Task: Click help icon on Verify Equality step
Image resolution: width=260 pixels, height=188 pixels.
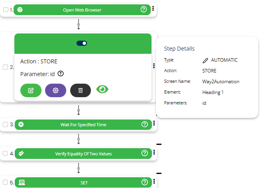Action: [144, 153]
